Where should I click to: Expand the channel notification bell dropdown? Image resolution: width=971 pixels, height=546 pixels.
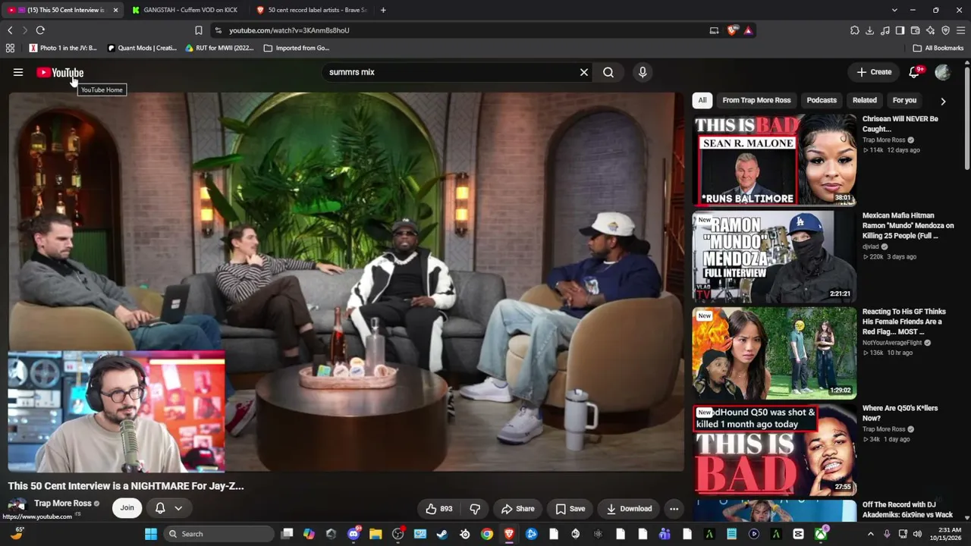pos(168,508)
